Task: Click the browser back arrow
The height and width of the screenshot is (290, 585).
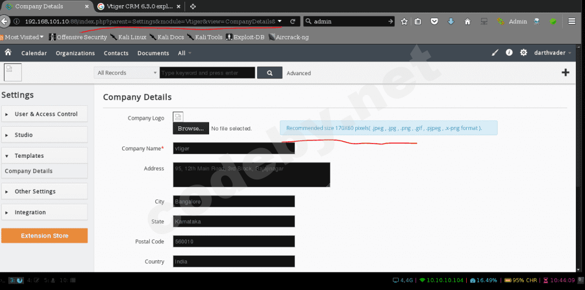Action: point(4,22)
